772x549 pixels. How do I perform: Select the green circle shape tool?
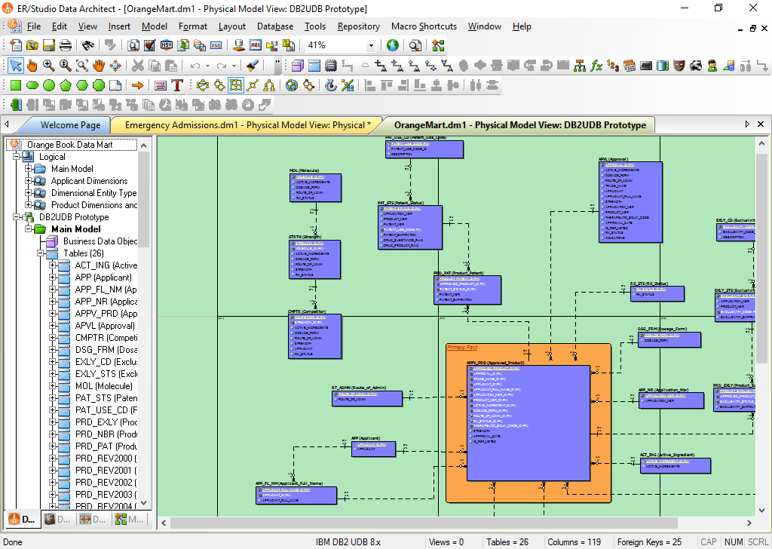(x=49, y=86)
